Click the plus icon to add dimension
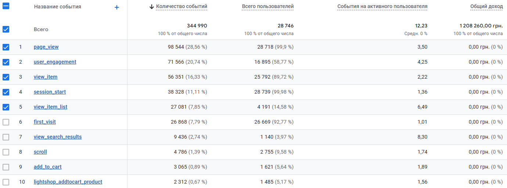This screenshot has height=188, width=507. point(117,7)
